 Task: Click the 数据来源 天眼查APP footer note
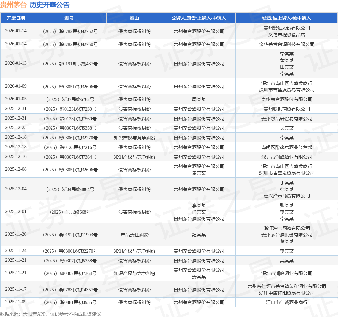click(51, 314)
